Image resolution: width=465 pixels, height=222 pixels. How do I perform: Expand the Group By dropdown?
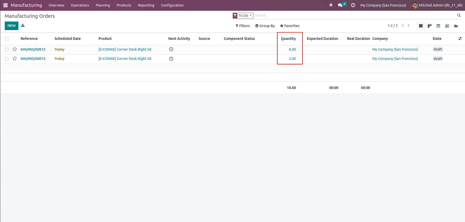coord(265,26)
